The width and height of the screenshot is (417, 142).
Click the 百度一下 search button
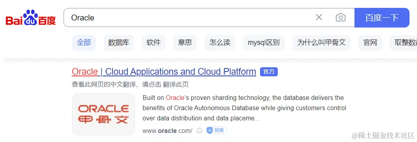pos(382,18)
